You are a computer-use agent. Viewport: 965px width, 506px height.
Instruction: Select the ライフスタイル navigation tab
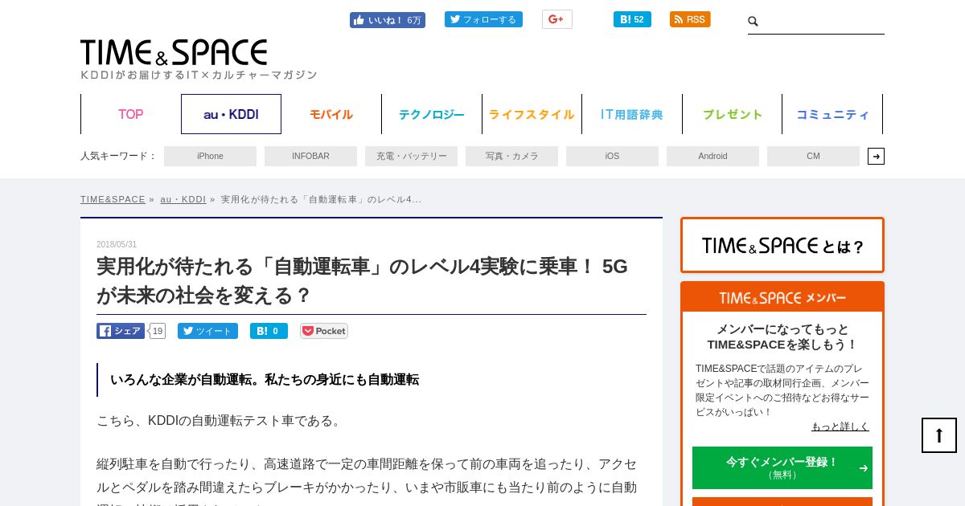(532, 114)
